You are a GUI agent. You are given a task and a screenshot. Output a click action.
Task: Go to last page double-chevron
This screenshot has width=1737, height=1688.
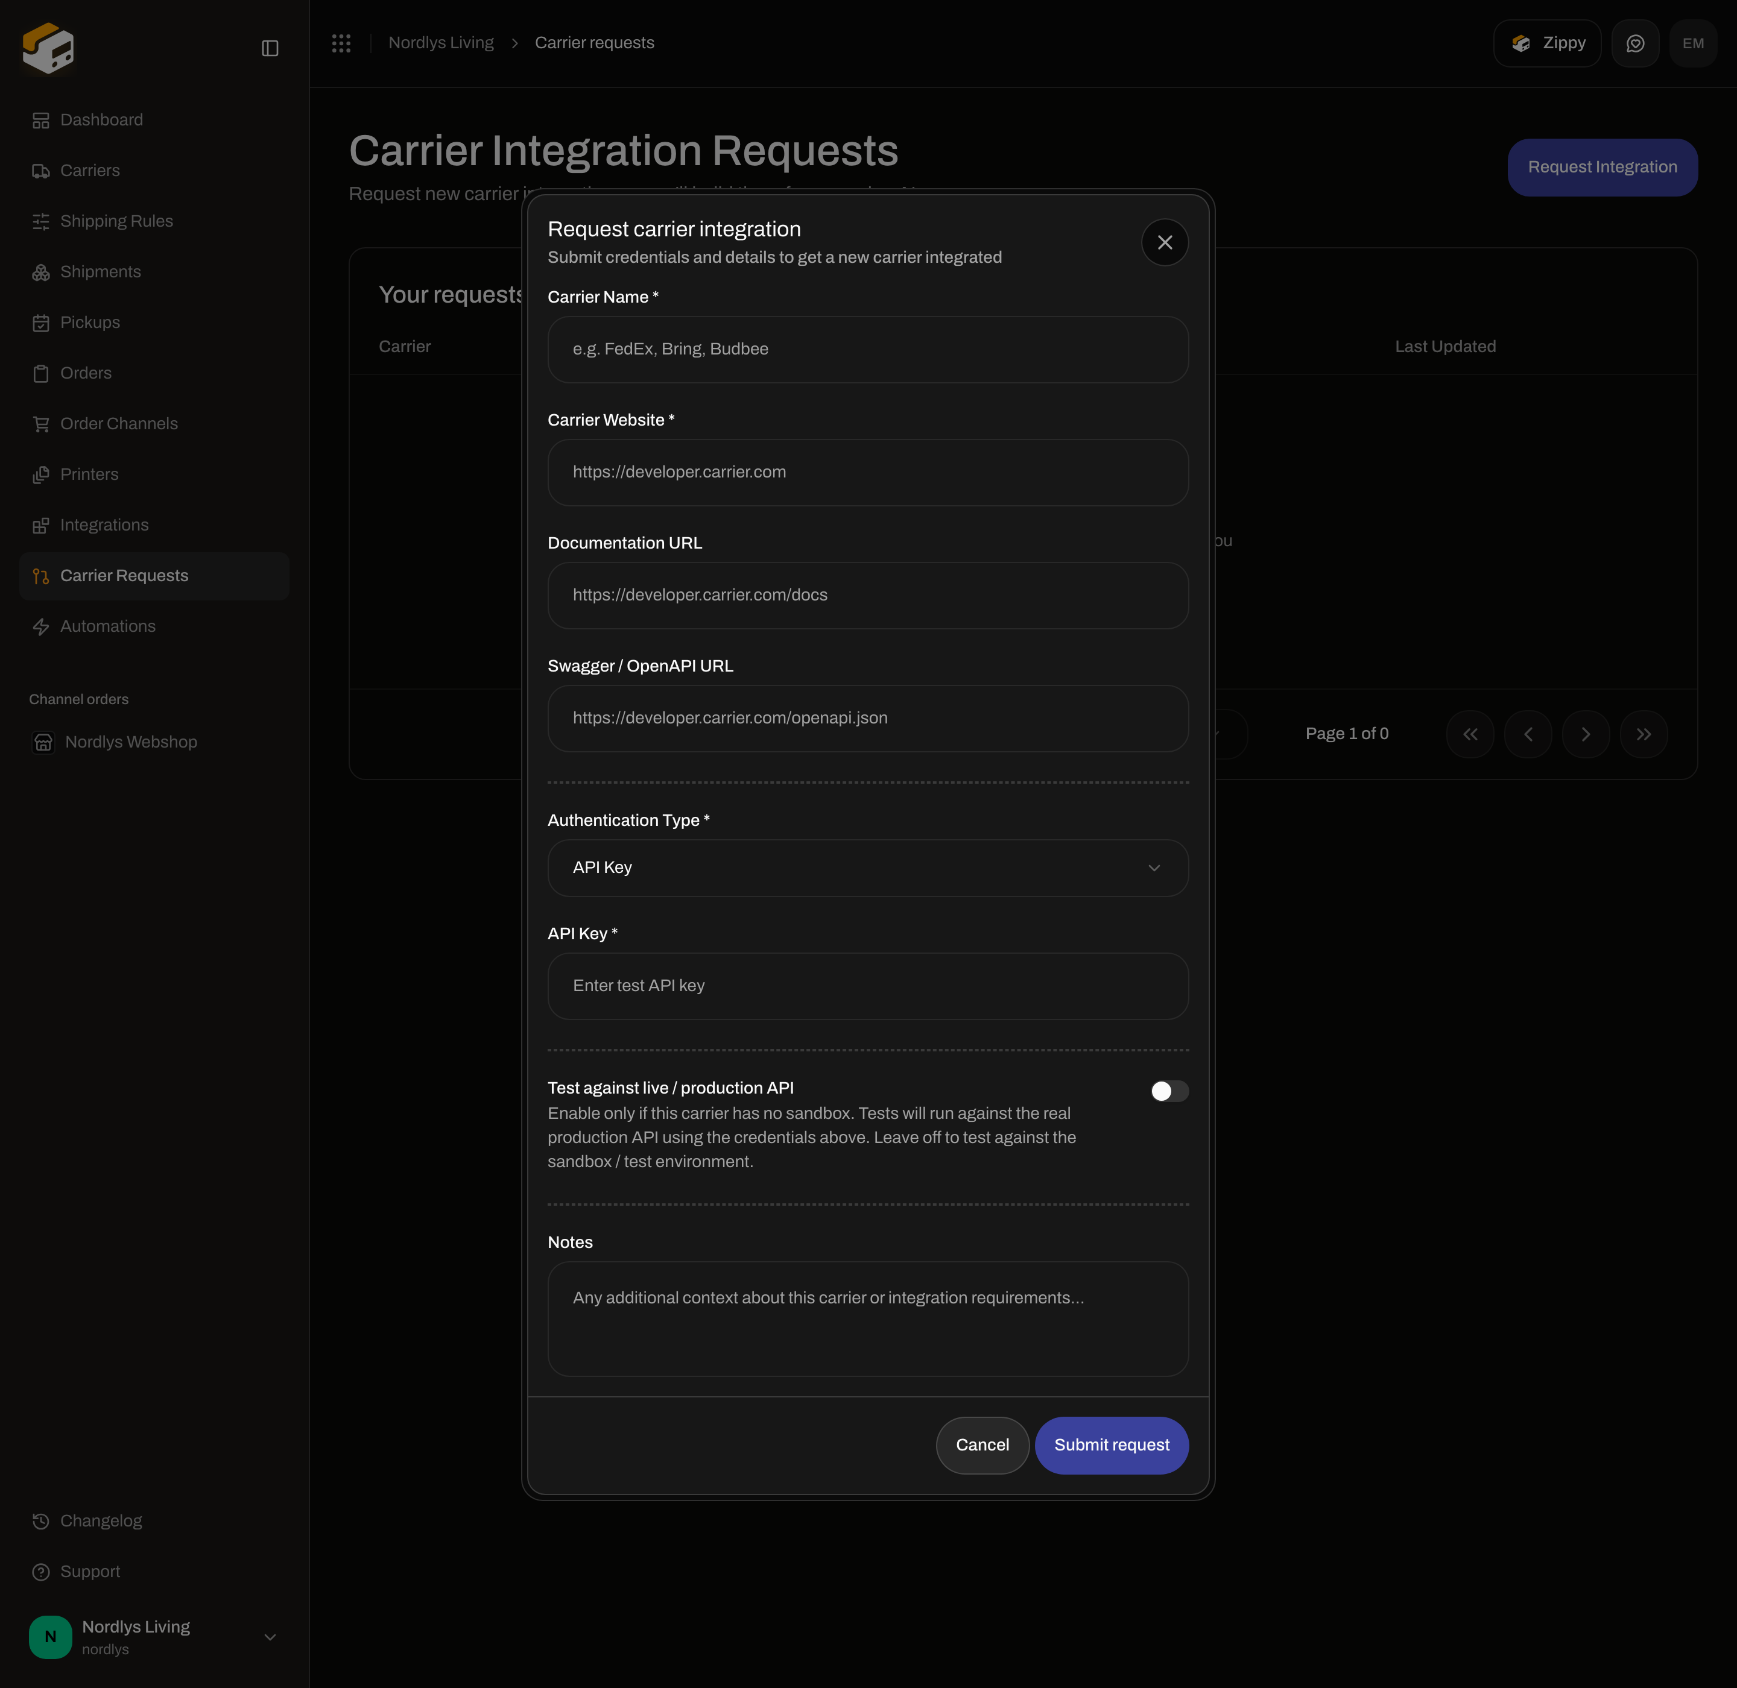1643,734
